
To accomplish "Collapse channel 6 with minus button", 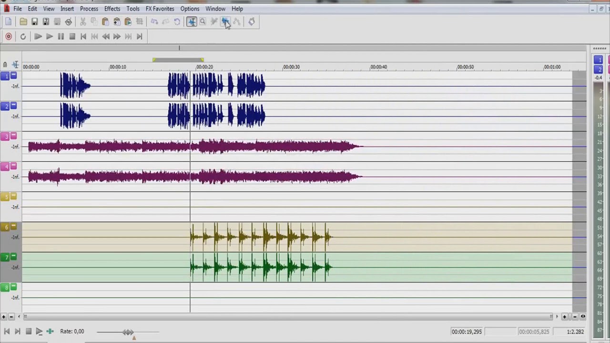I will tap(13, 226).
